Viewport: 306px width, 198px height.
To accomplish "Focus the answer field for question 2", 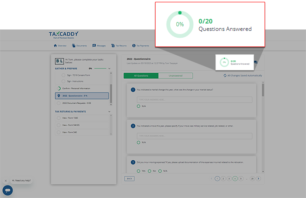I will pos(194,136).
